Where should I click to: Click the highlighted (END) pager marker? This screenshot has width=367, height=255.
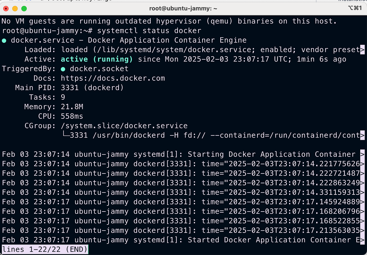76,249
